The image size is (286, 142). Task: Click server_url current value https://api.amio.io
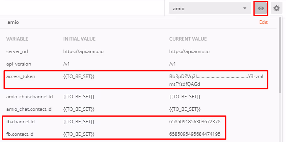(189, 51)
